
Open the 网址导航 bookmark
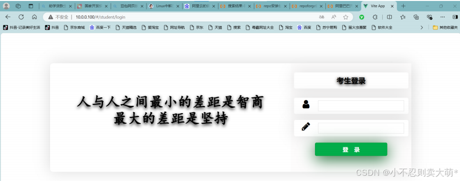(x=174, y=28)
